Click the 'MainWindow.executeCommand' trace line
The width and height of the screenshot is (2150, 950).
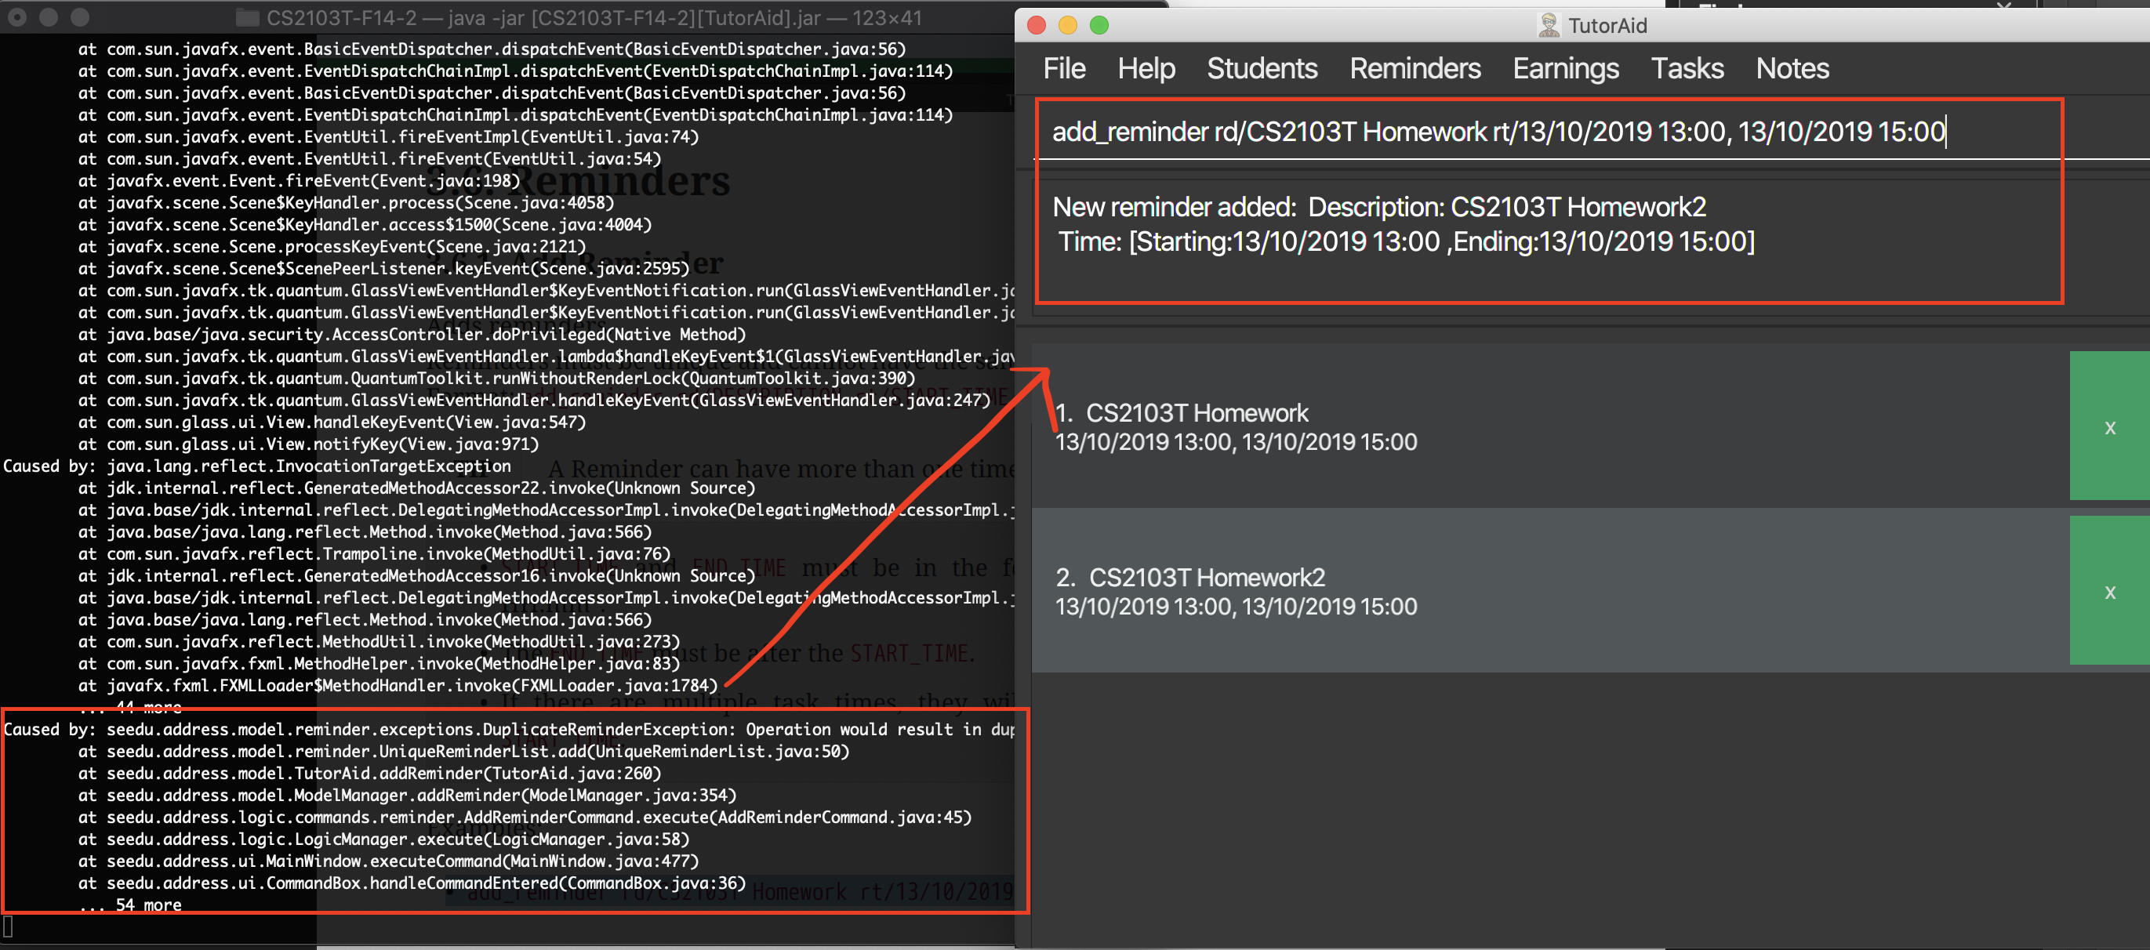pos(388,861)
